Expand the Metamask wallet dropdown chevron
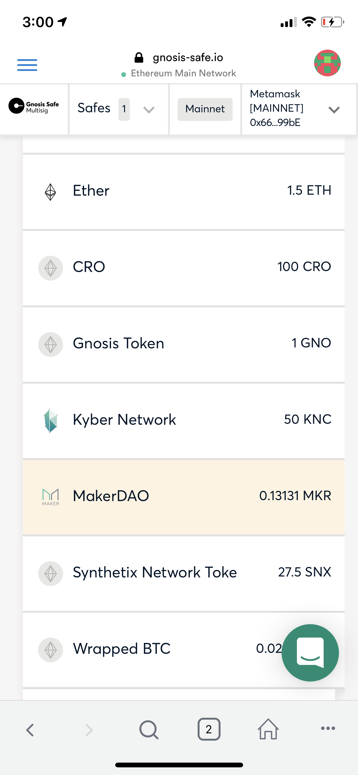Viewport: 358px width, 775px height. [334, 110]
